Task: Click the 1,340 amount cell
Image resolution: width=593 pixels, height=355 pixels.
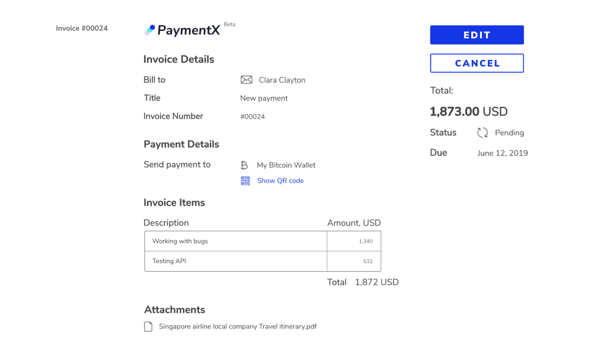Action: [x=354, y=241]
